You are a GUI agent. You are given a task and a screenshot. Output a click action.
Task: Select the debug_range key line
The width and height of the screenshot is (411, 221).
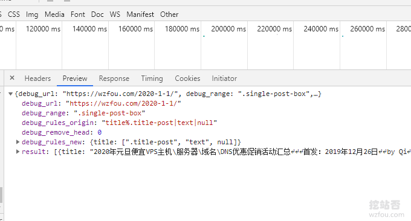[x=83, y=113]
